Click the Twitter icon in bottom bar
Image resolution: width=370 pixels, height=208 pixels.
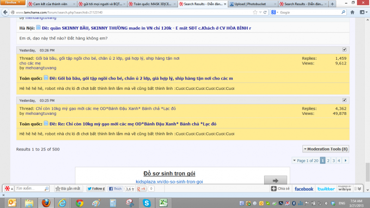click(x=326, y=189)
